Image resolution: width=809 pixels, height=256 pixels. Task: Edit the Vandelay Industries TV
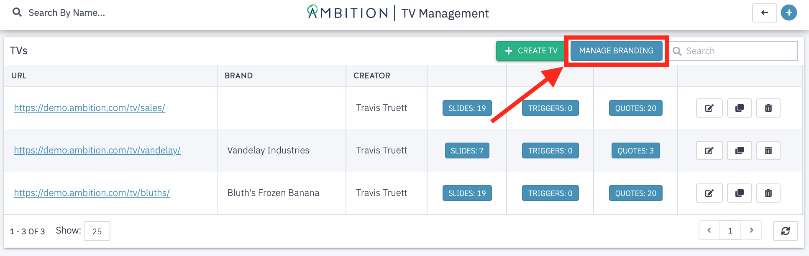(709, 151)
